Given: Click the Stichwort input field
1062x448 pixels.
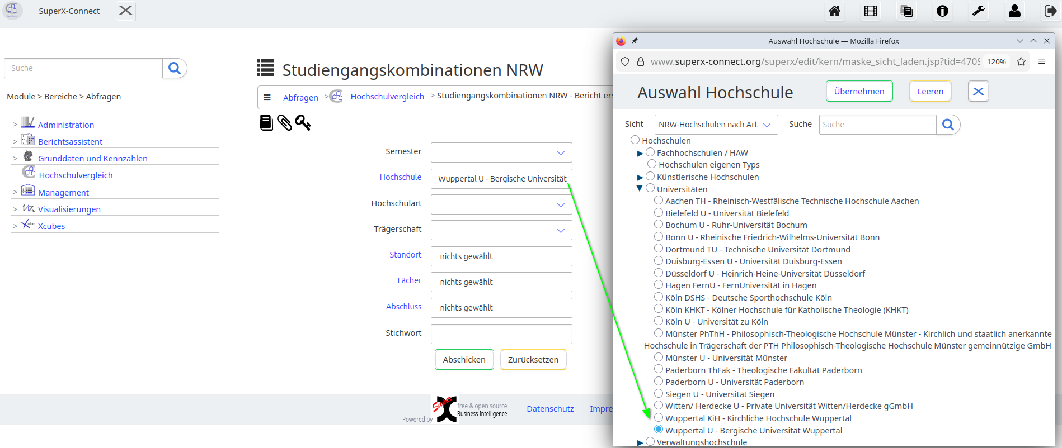Looking at the screenshot, I should click(501, 334).
